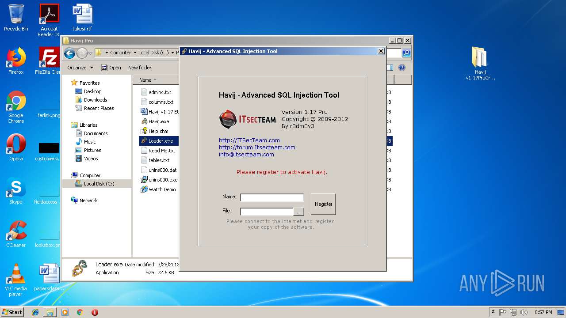Screen dimensions: 566x318
Task: Select Read Me.txt in the file list
Action: (x=158, y=151)
